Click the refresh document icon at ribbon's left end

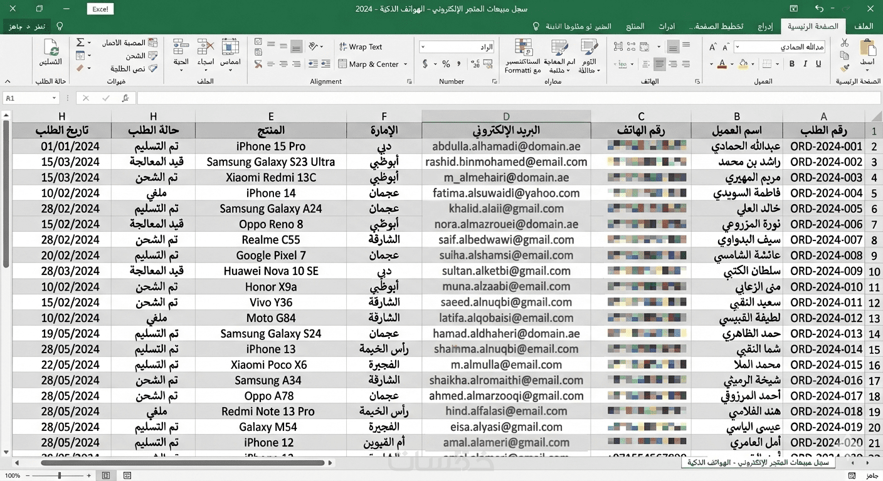click(51, 48)
